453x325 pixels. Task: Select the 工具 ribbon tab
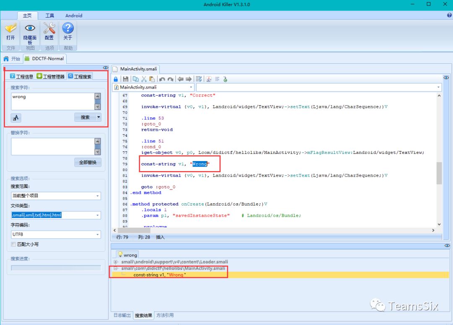pos(49,16)
